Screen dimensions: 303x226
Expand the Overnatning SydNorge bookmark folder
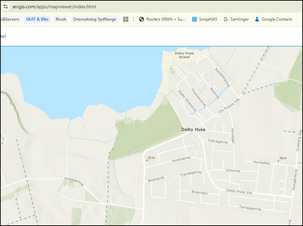click(x=94, y=19)
